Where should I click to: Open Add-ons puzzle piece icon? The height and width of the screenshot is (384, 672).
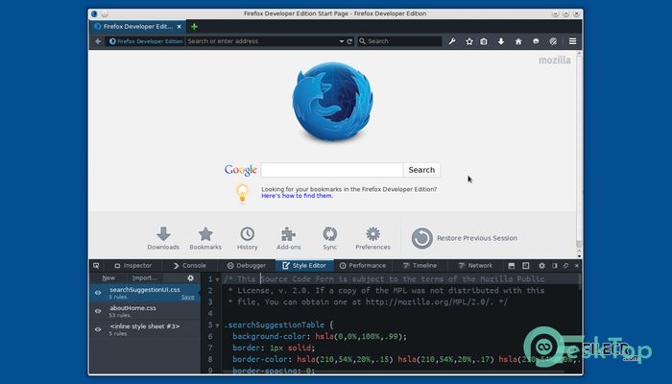pos(288,238)
